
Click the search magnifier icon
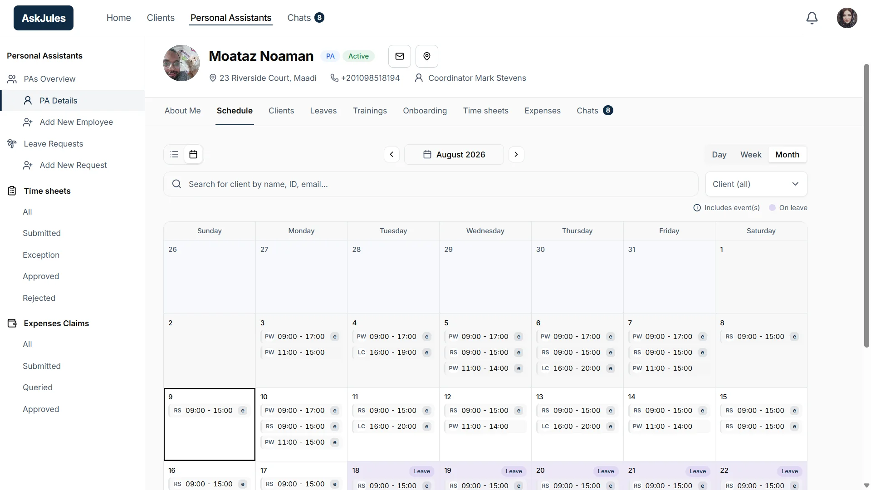coord(176,184)
